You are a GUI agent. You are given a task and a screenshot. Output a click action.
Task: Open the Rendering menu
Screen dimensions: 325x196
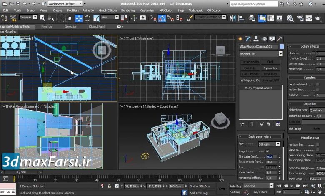(x=128, y=10)
